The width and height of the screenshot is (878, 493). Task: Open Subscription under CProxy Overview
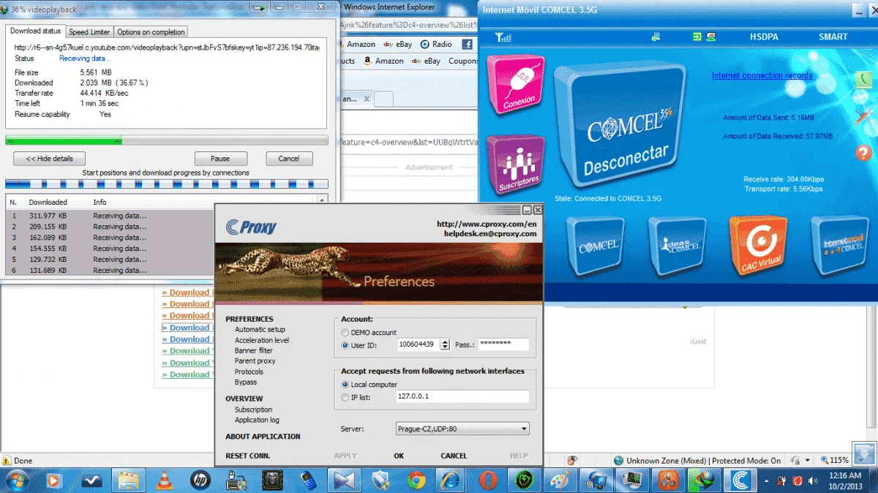click(x=253, y=410)
